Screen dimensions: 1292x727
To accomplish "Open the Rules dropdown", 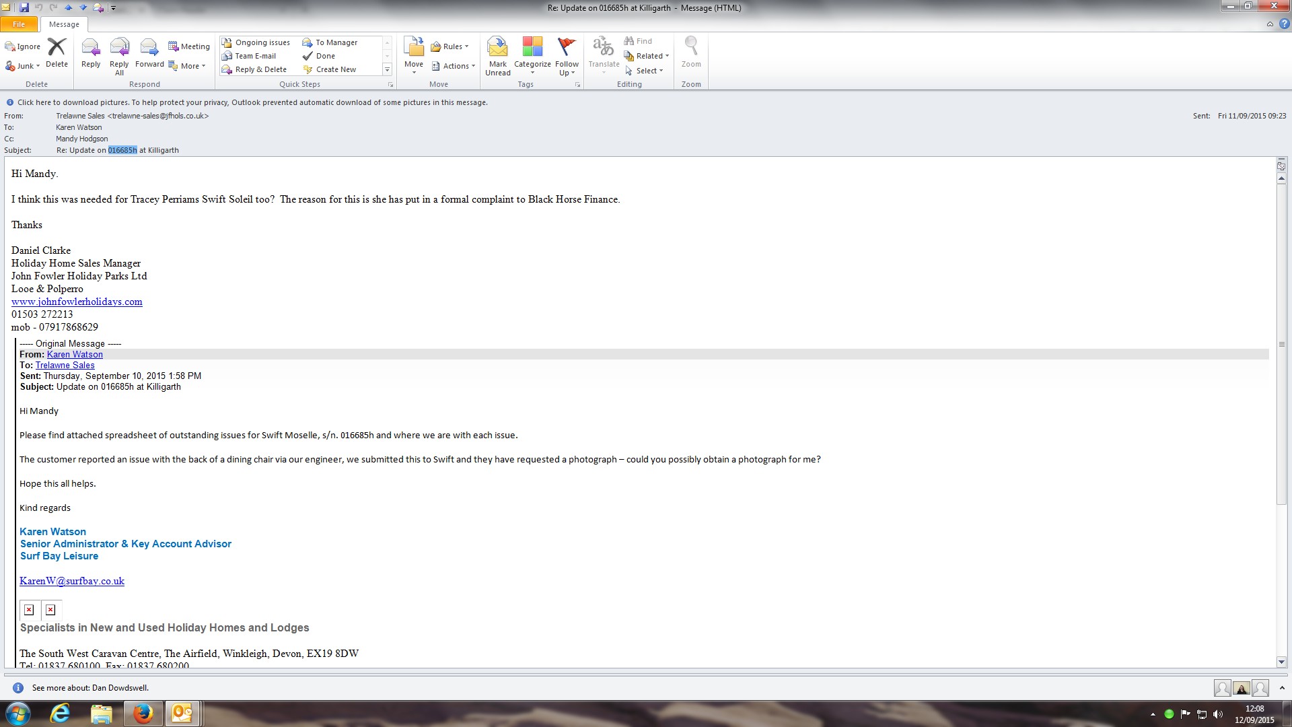I will pyautogui.click(x=450, y=46).
